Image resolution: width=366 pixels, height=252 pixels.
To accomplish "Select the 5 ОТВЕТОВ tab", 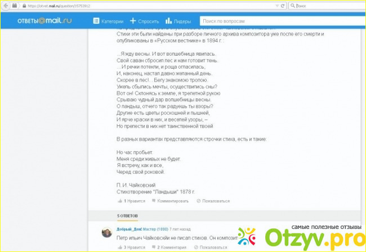I will tap(127, 216).
